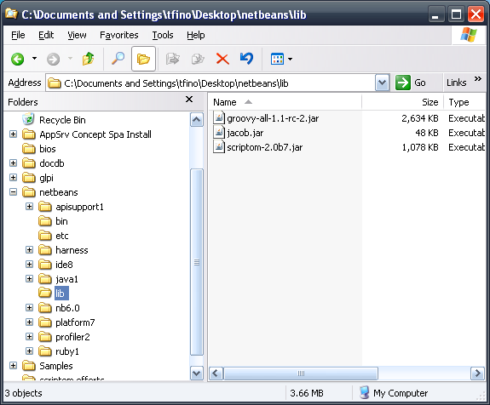The height and width of the screenshot is (405, 490).
Task: Click the Samples folder icon
Action: [x=29, y=365]
